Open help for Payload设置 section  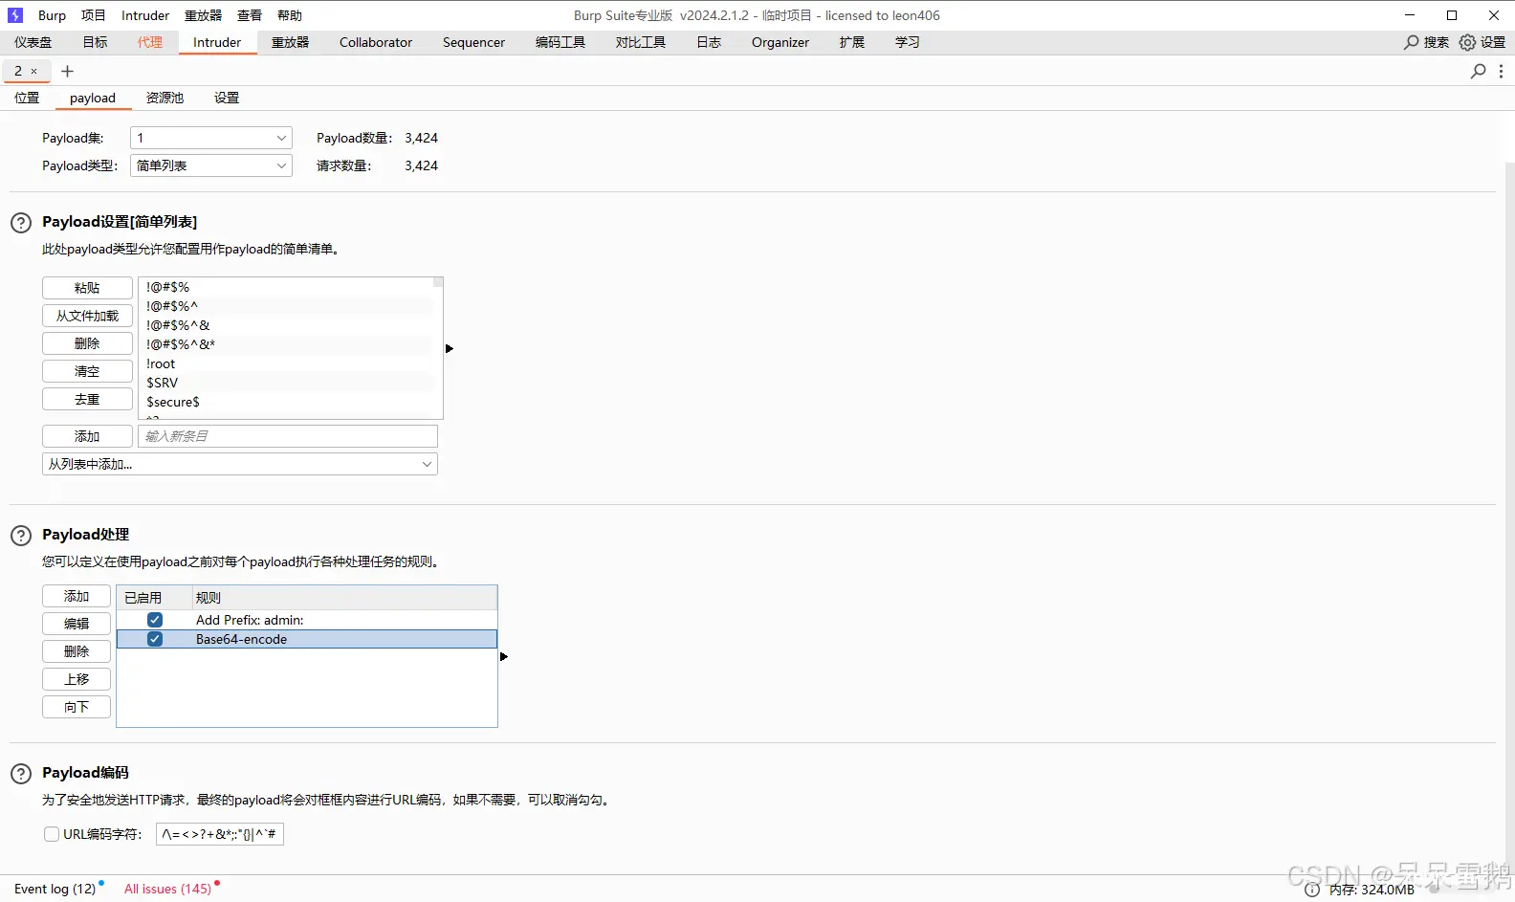tap(21, 223)
